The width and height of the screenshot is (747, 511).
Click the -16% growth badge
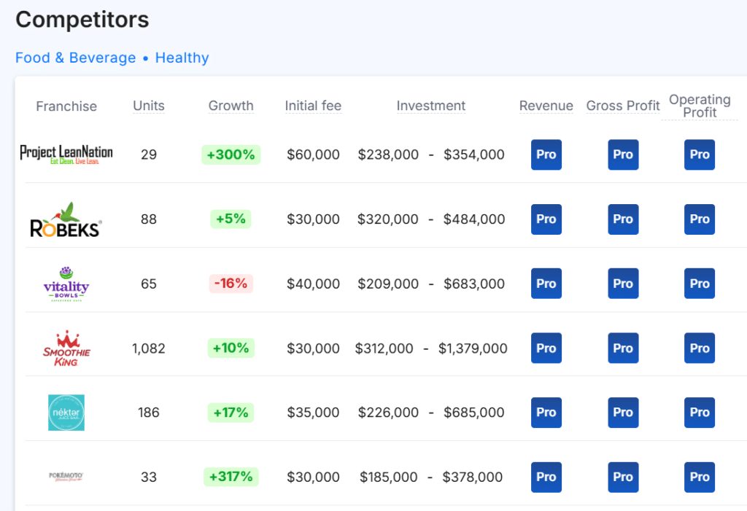[231, 284]
